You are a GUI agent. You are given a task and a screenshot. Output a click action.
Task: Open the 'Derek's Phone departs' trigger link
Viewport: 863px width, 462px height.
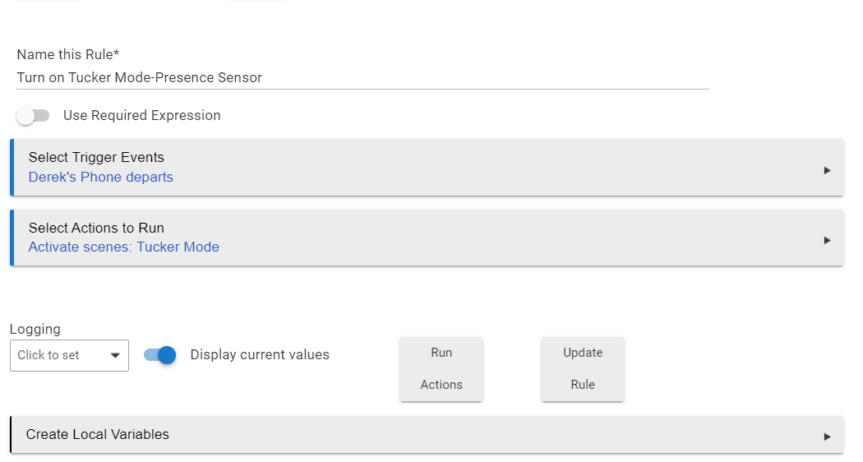101,178
